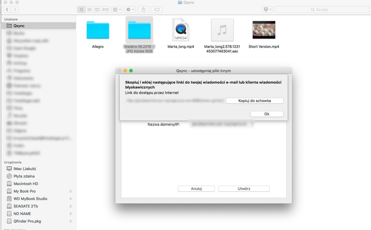Select WD MyBook Studio drive
This screenshot has width=371, height=230.
click(x=39, y=199)
